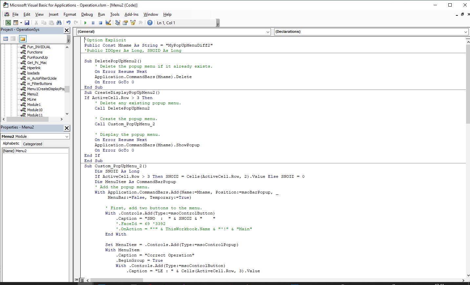Viewport: 470px width, 285px height.
Task: Toggle Design Mode icon in toolbar
Action: coord(108,23)
